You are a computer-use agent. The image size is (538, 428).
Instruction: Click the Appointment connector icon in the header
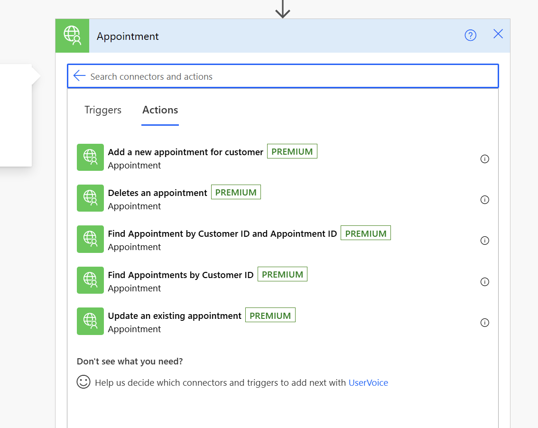tap(72, 36)
